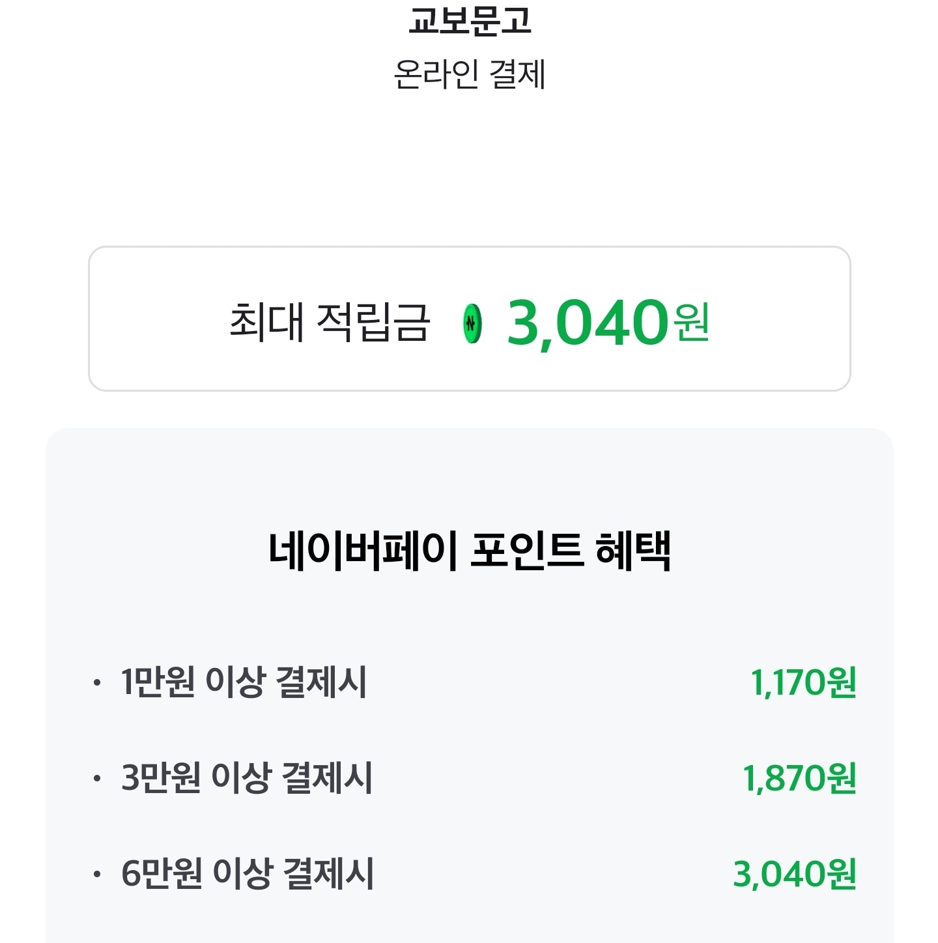Click the bullet before 6만원 이상 결제시
Screen dimensions: 938x943
[x=97, y=874]
